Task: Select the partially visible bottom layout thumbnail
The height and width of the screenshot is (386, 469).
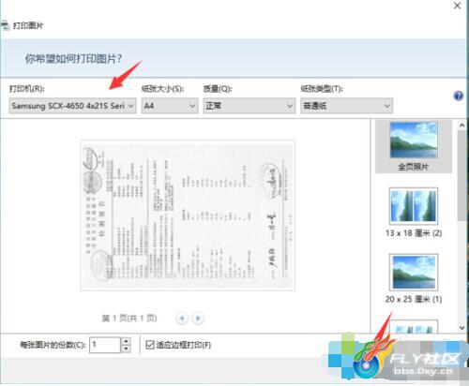Action: [414, 326]
